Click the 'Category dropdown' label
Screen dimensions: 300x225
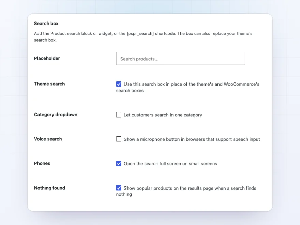pos(56,115)
